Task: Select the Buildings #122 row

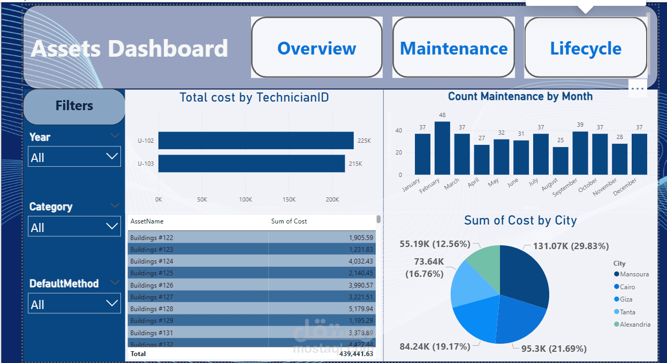Action: point(252,237)
